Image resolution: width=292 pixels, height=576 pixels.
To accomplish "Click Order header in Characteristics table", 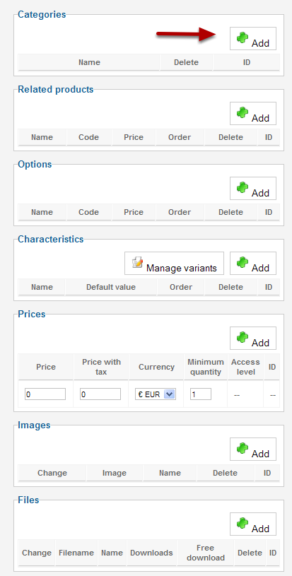I will click(181, 287).
